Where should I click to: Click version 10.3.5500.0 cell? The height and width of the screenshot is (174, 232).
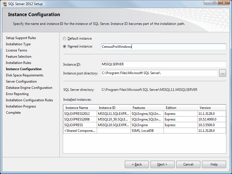pos(212,125)
